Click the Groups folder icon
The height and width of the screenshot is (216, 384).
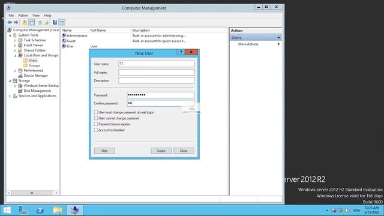pyautogui.click(x=25, y=65)
